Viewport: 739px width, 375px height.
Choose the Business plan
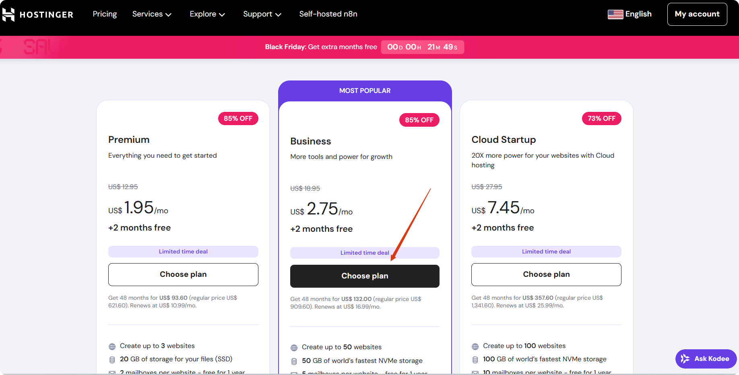(365, 276)
